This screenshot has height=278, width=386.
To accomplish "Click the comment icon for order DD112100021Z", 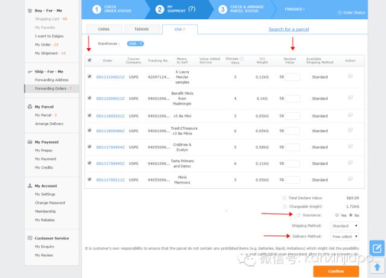I will pos(350,76).
